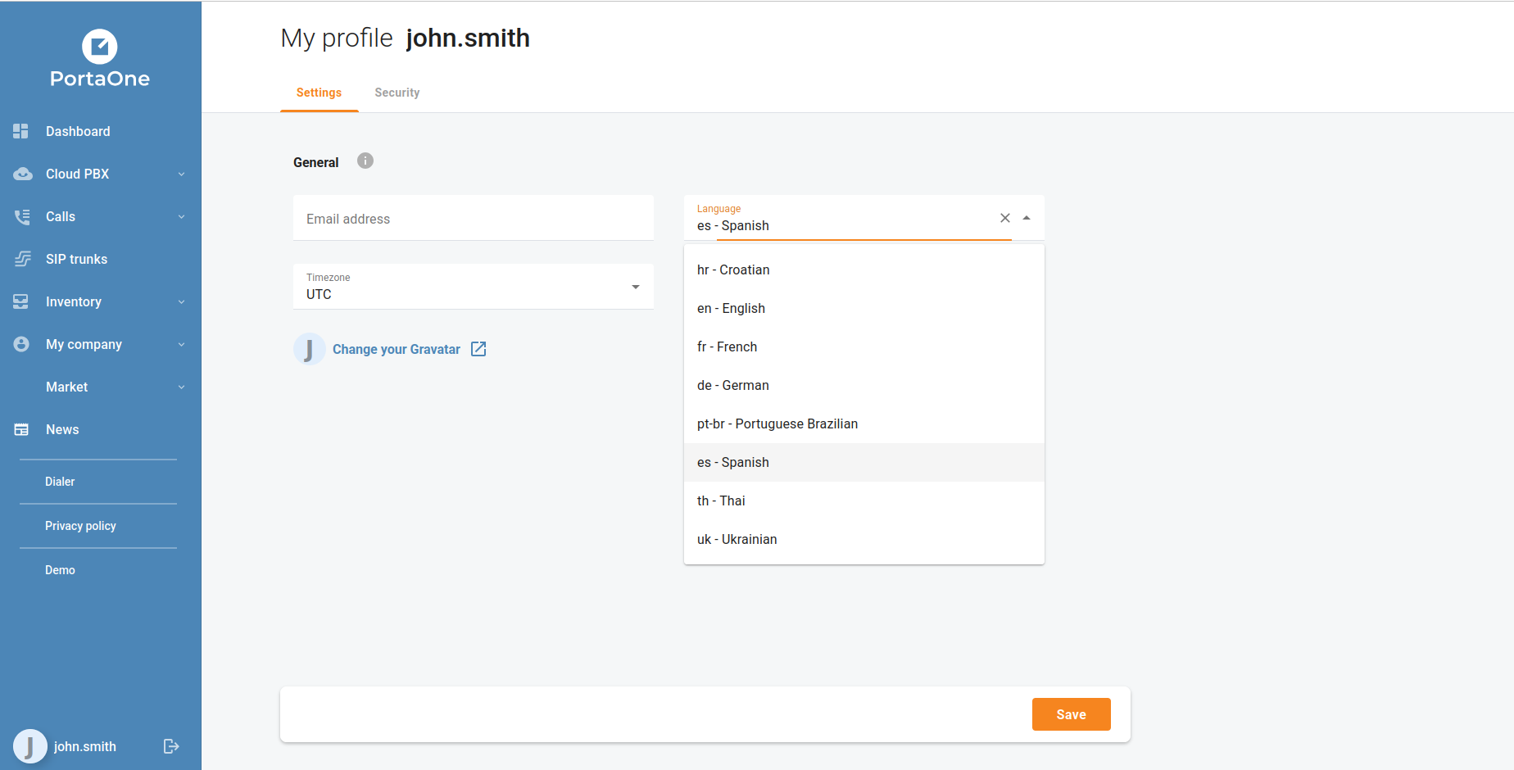1514x770 pixels.
Task: Expand the Inventory submenu chevron
Action: (x=181, y=301)
